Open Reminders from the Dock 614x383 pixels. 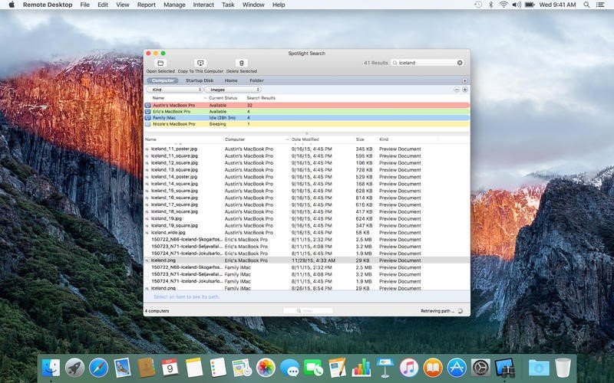218,368
